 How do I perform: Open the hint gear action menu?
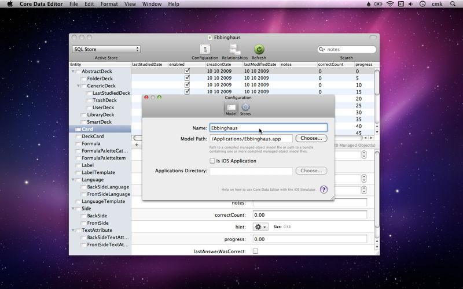260,227
